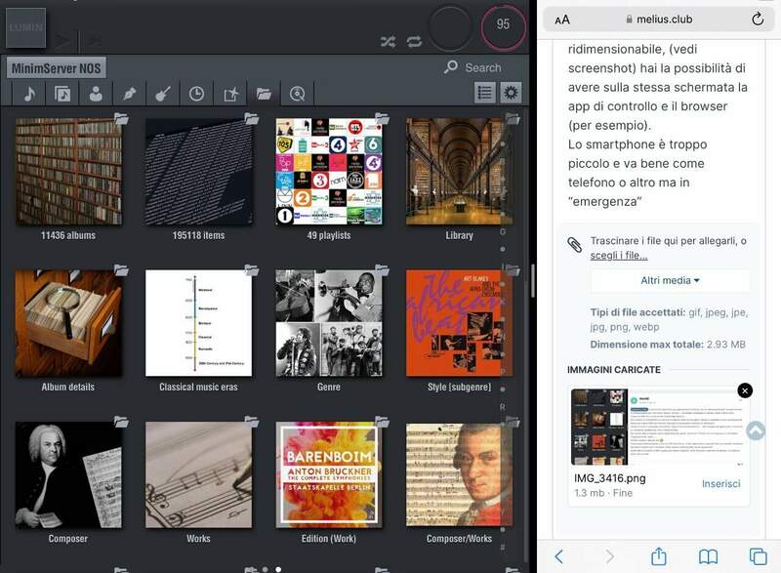This screenshot has width=781, height=573.
Task: Toggle repeat playback mode
Action: 415,41
